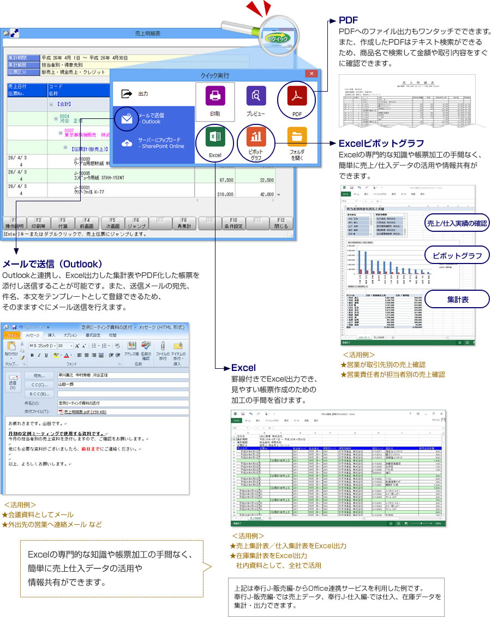
Task: Open the font size 10 dropdown
Action: point(71,346)
